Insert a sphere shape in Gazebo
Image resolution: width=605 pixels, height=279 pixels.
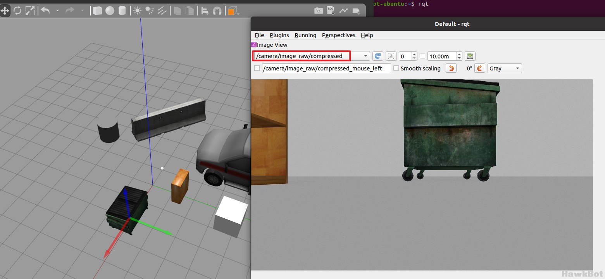coord(110,11)
